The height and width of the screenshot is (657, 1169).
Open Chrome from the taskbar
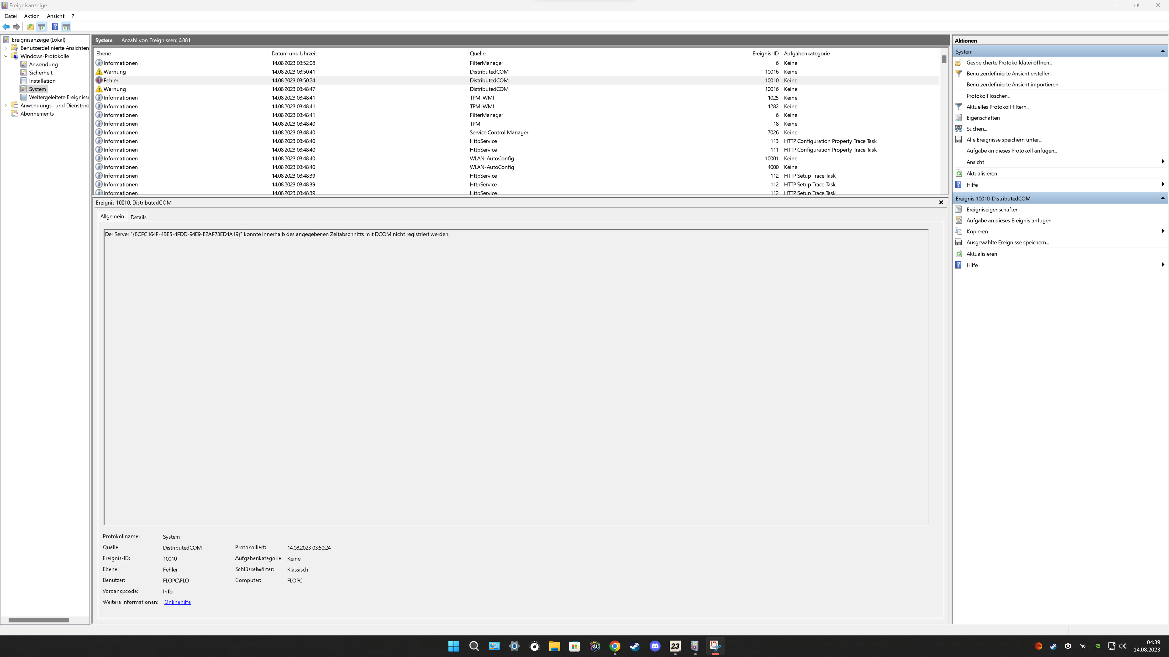click(614, 646)
